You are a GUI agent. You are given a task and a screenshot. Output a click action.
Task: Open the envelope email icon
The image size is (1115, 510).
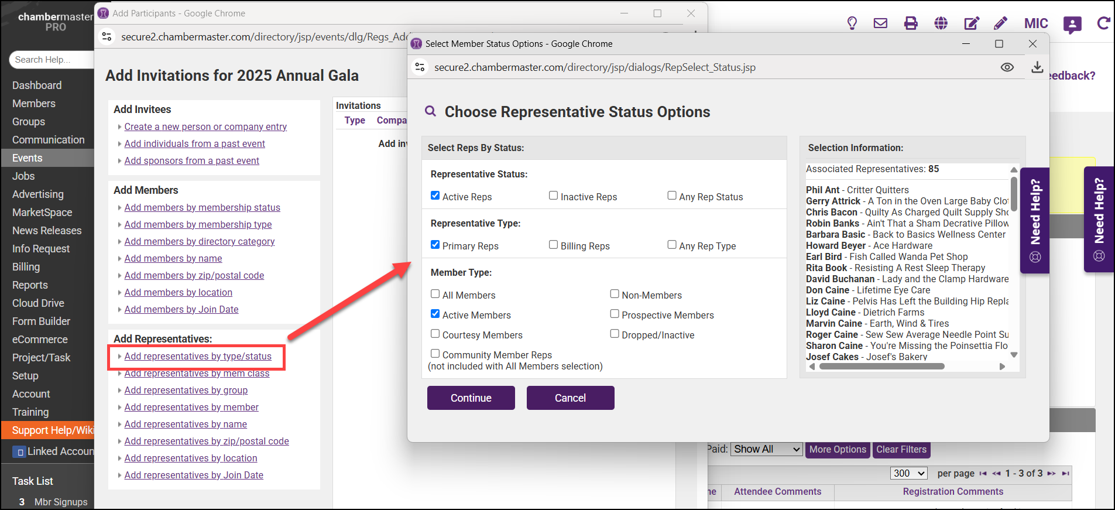880,23
